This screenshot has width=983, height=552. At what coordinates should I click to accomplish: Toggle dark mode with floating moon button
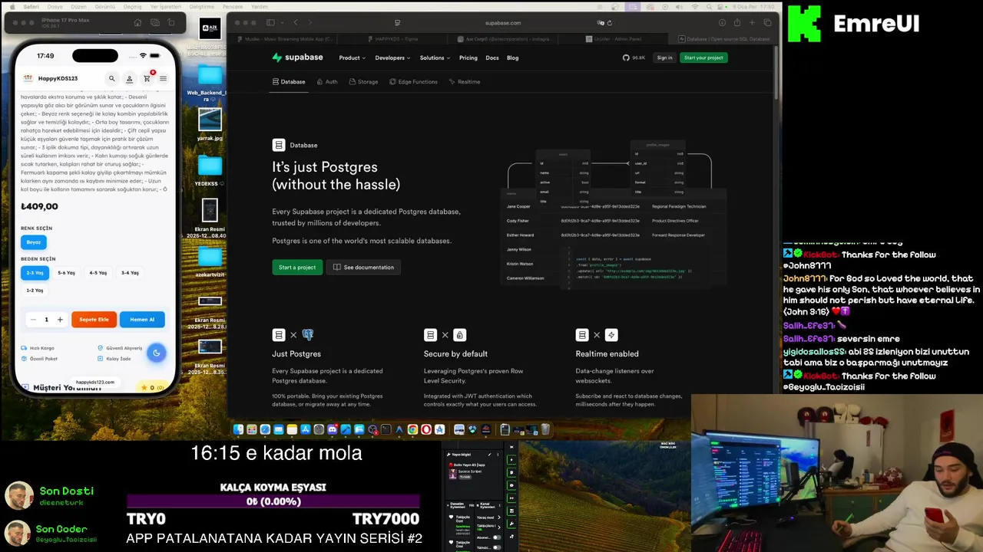pos(156,353)
